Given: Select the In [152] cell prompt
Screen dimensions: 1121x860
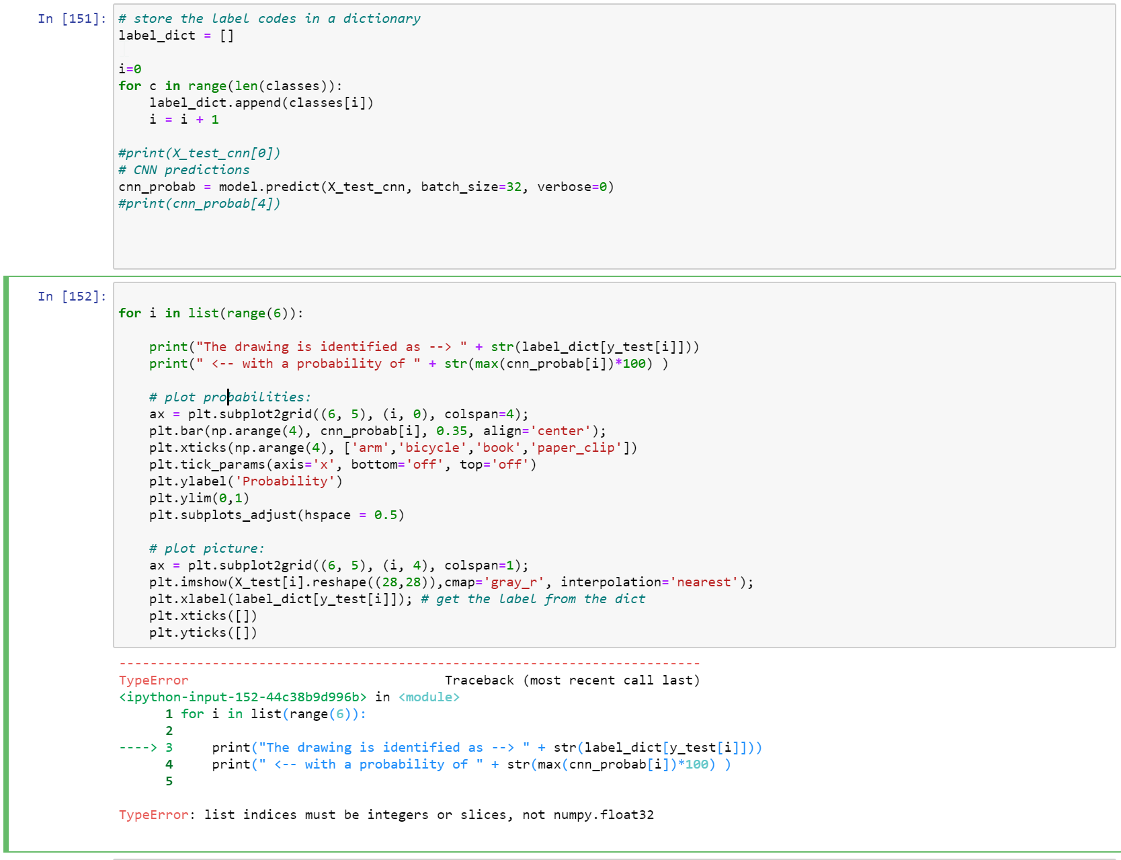Looking at the screenshot, I should coord(70,296).
